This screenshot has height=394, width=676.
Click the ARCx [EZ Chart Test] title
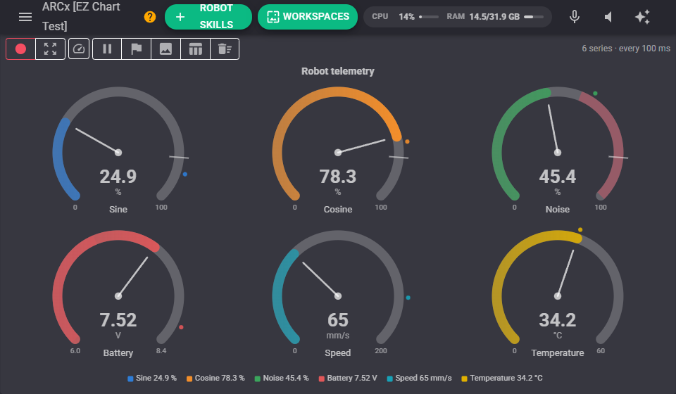[81, 16]
